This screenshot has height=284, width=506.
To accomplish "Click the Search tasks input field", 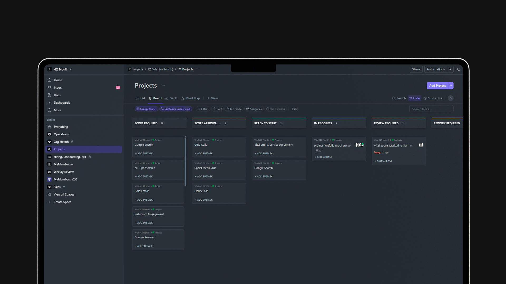I will [431, 109].
